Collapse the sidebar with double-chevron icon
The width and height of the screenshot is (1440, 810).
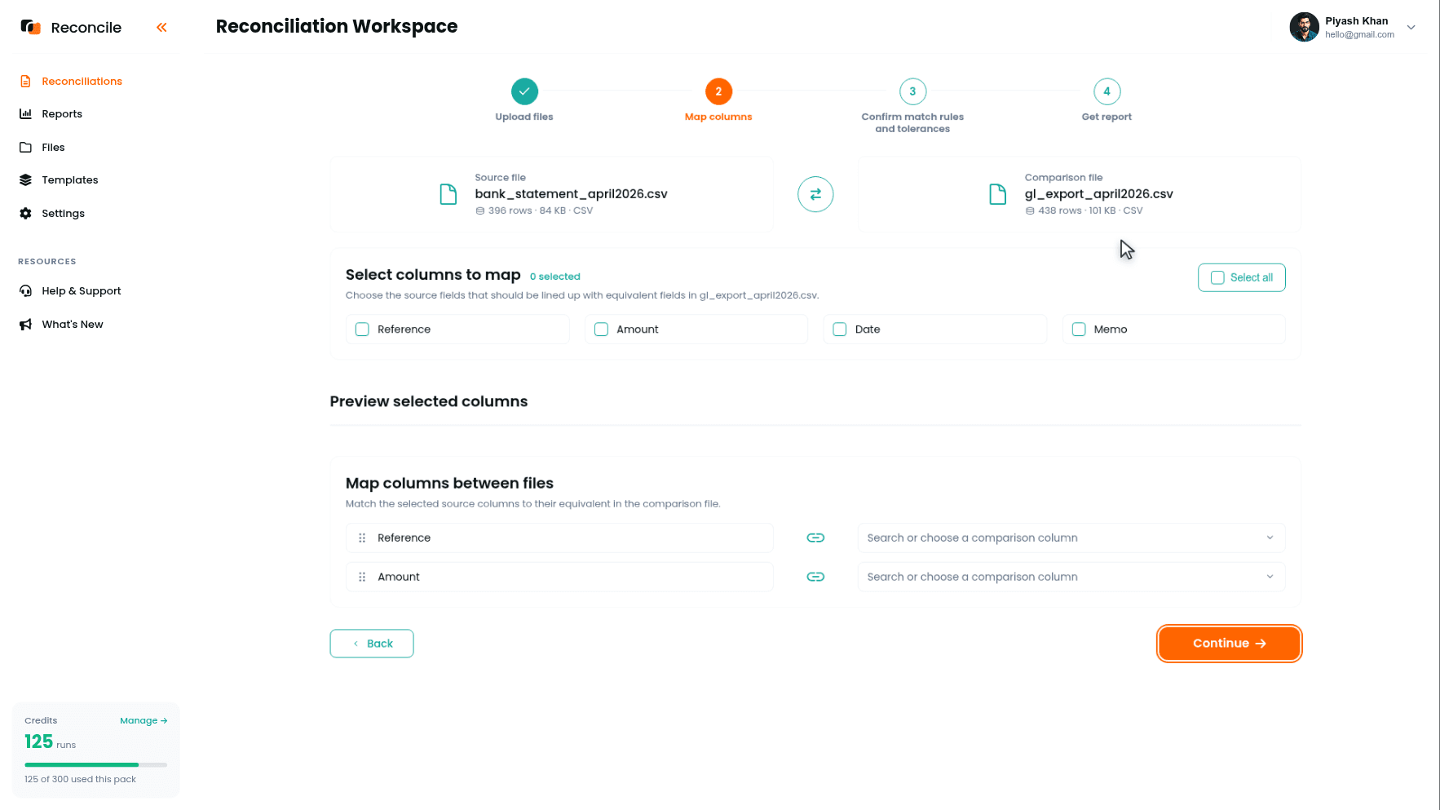pos(161,28)
